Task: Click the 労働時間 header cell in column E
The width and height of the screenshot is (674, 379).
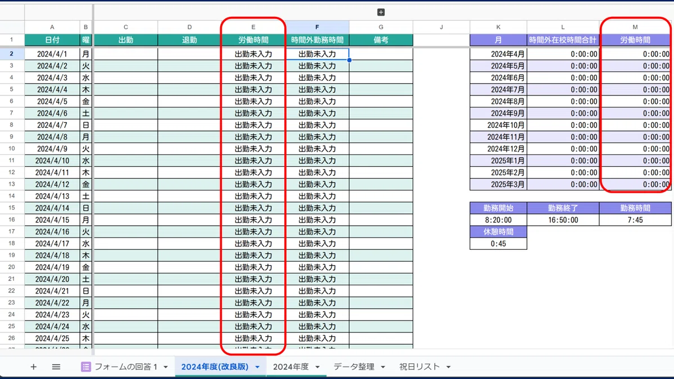Action: pyautogui.click(x=253, y=40)
